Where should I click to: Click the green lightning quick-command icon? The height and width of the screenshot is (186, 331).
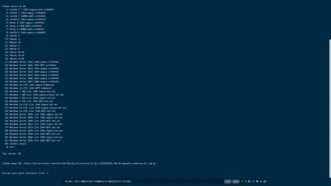click(242, 181)
